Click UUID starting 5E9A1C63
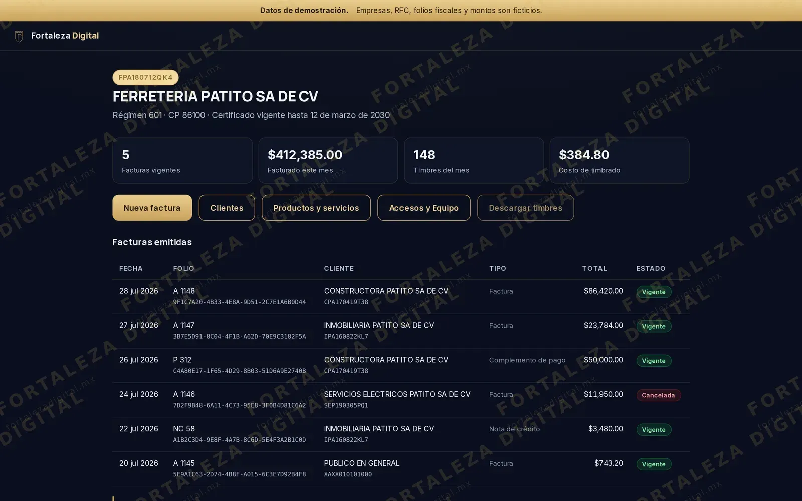 click(240, 475)
